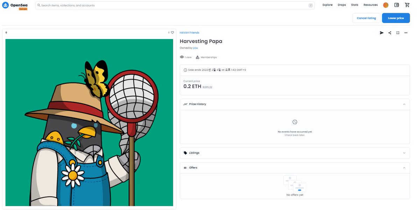Viewport: 420px width, 210px height.
Task: Click the views eye icon
Action: click(182, 57)
